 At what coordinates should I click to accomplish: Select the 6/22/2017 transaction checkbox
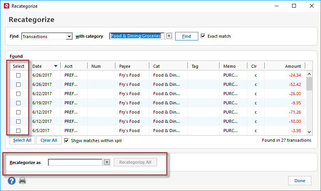click(x=18, y=94)
